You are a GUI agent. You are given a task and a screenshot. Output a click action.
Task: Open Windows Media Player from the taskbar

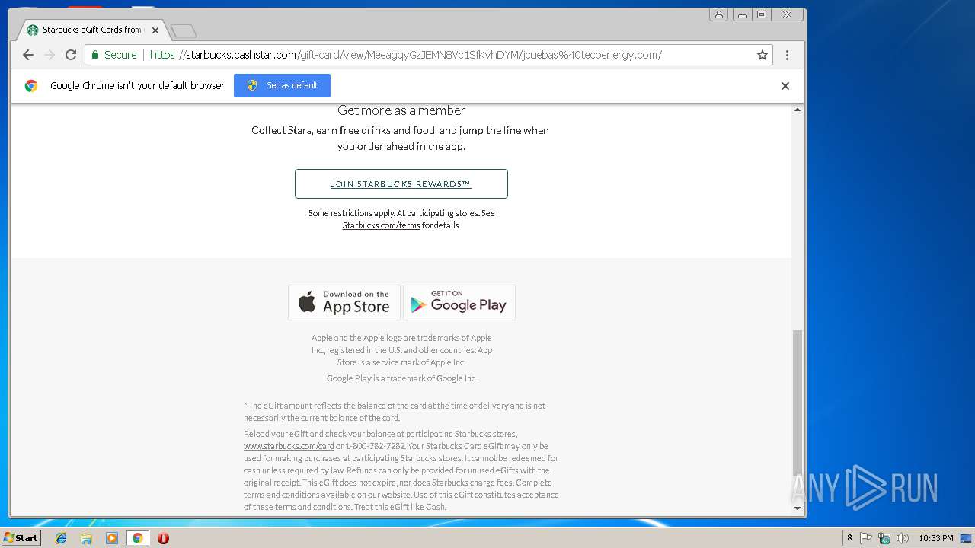112,538
